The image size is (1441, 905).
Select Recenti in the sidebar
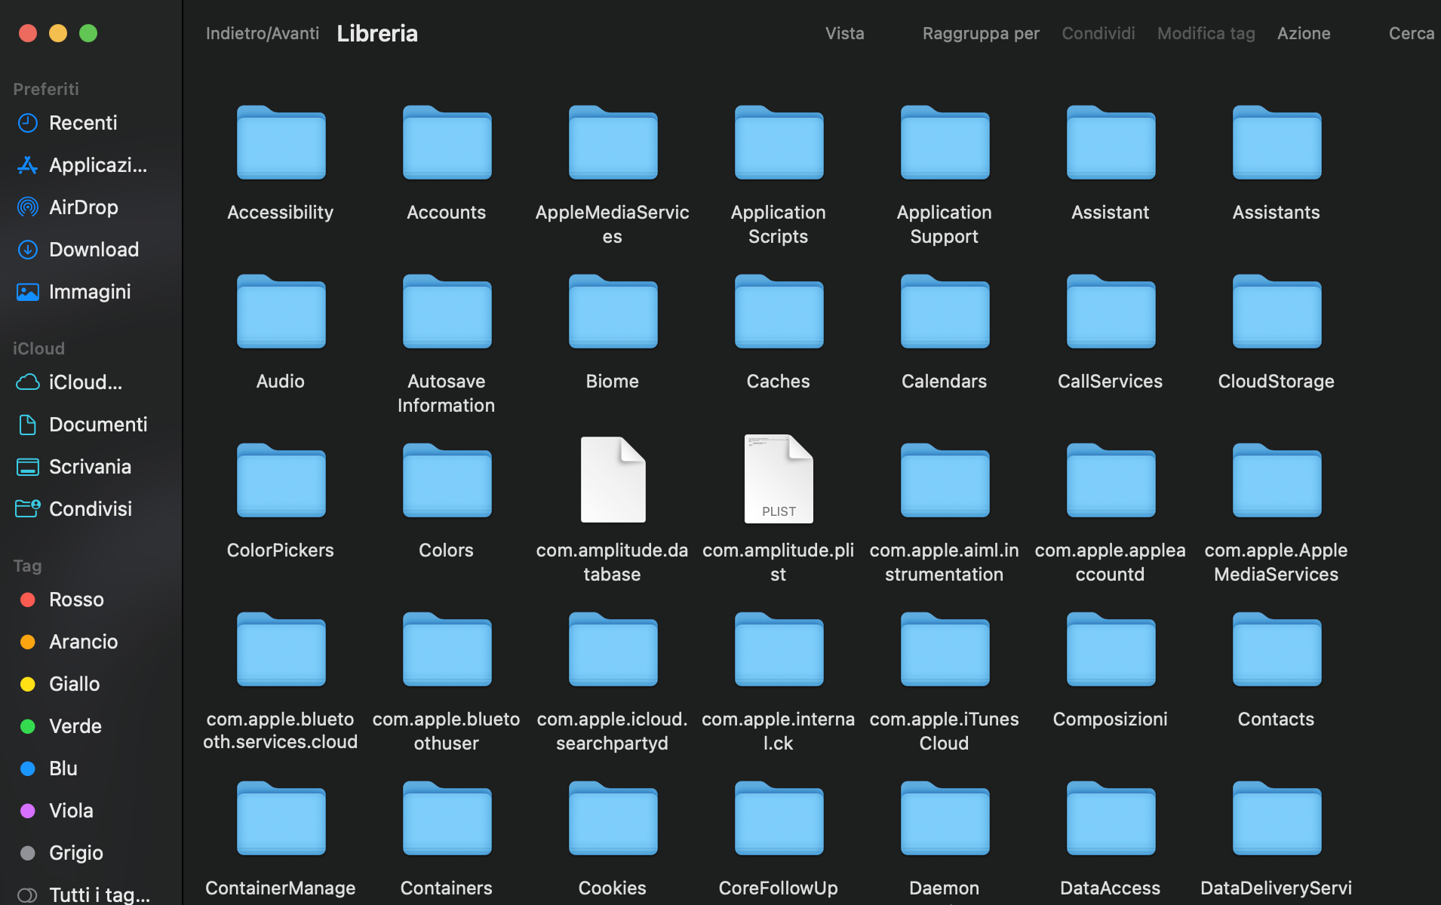[x=83, y=122]
